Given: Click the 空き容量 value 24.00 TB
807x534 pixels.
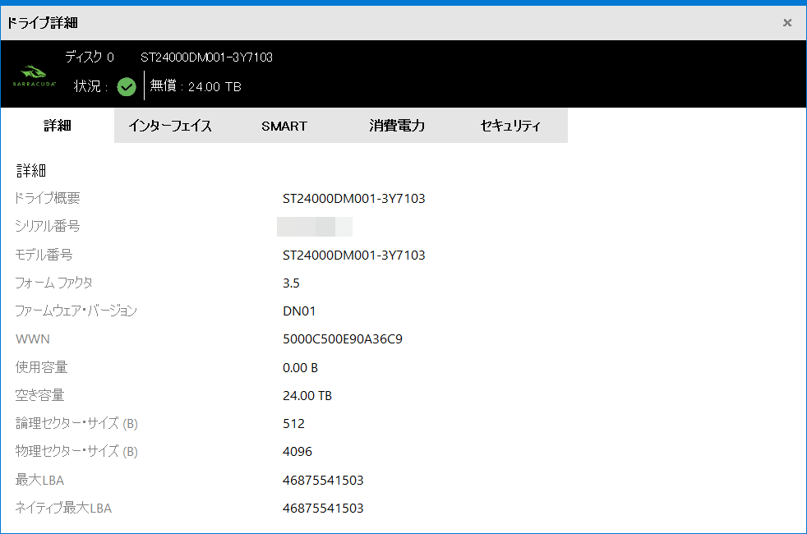Looking at the screenshot, I should [307, 396].
